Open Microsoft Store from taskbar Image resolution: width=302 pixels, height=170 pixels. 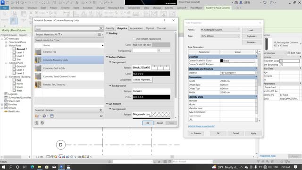pos(47,167)
